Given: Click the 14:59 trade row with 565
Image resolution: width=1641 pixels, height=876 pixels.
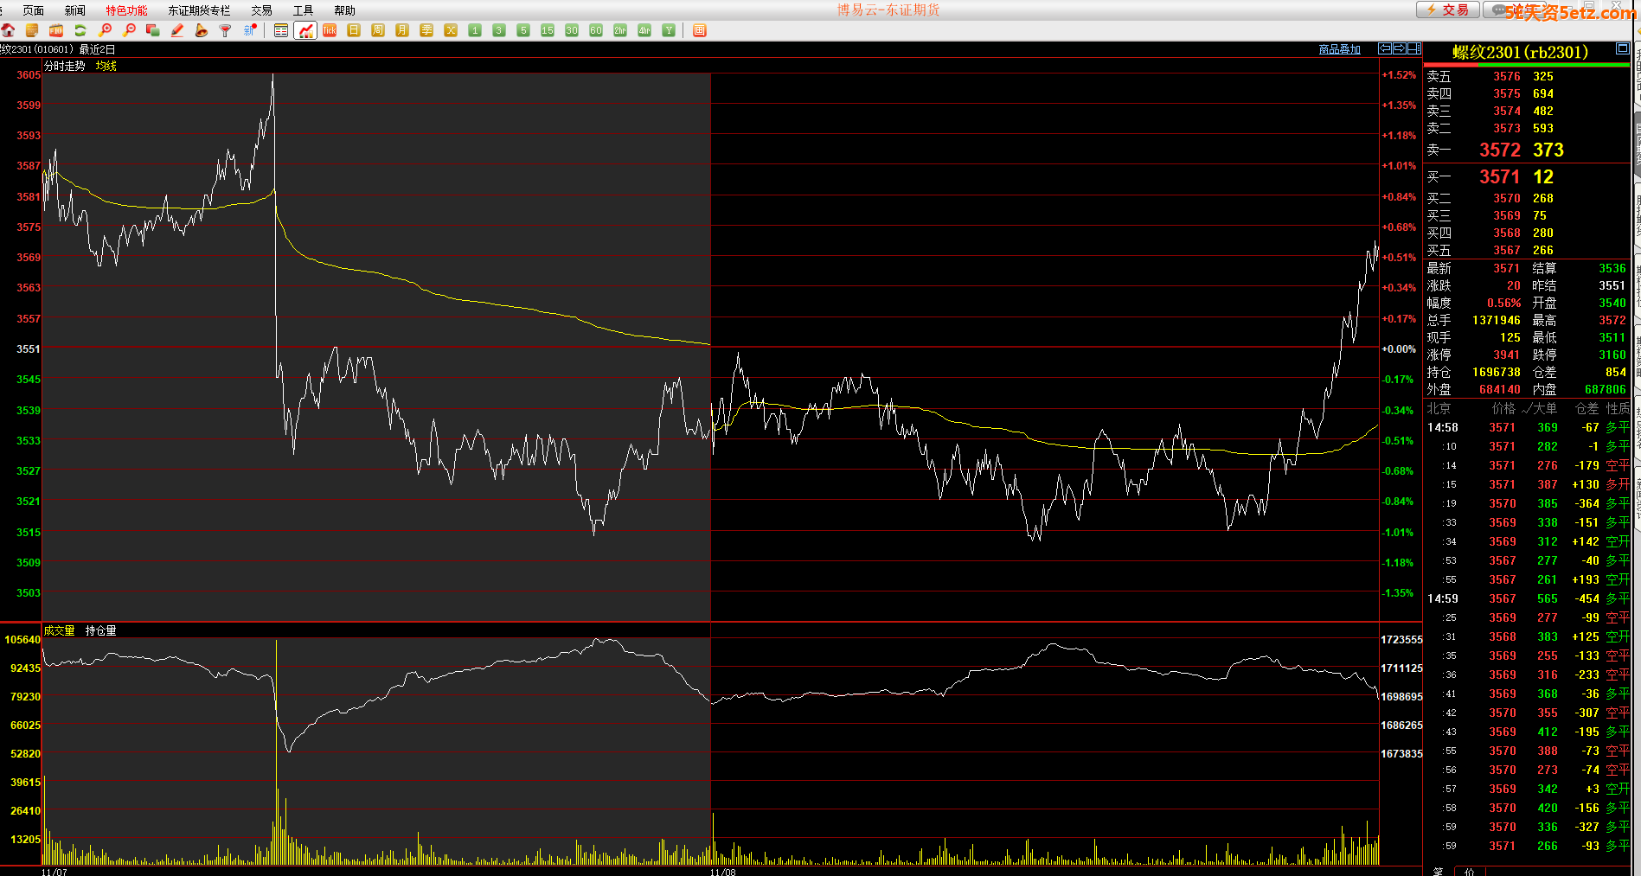Looking at the screenshot, I should tap(1528, 599).
